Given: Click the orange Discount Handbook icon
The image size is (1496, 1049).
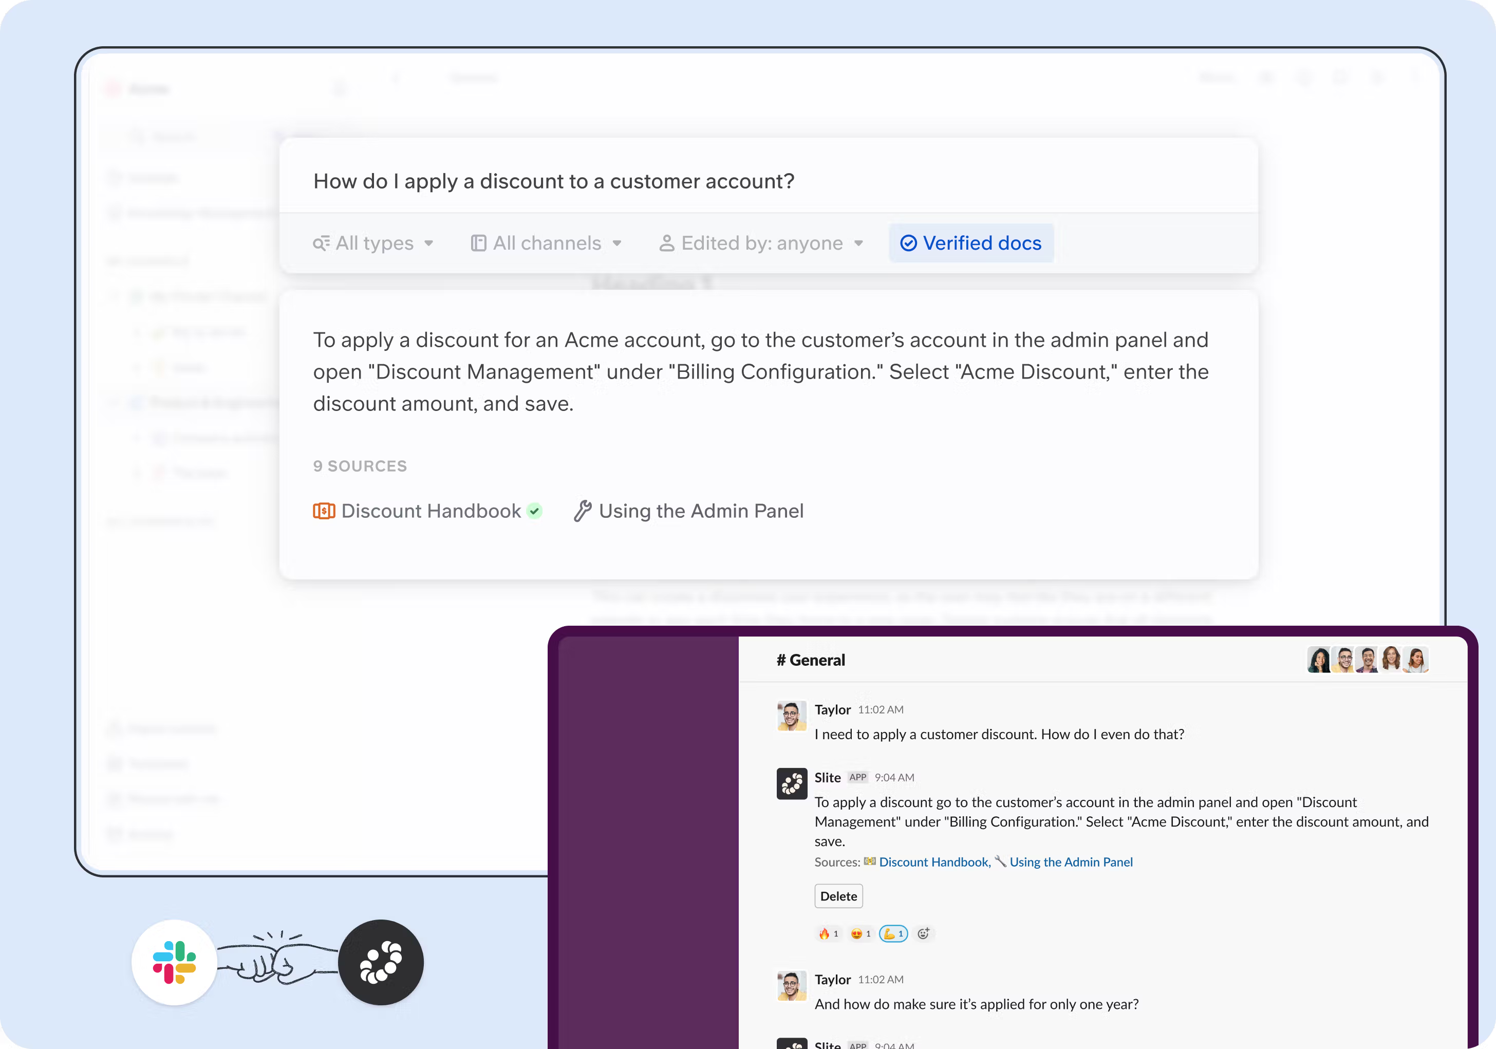Looking at the screenshot, I should tap(324, 511).
